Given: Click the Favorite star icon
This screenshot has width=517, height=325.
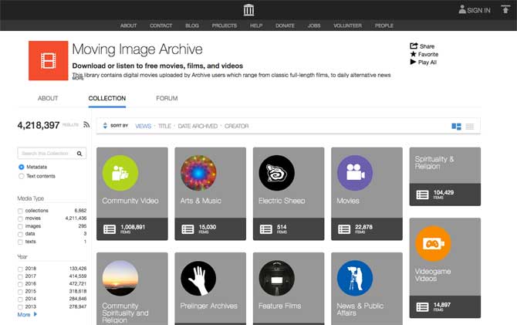Looking at the screenshot, I should click(x=413, y=54).
